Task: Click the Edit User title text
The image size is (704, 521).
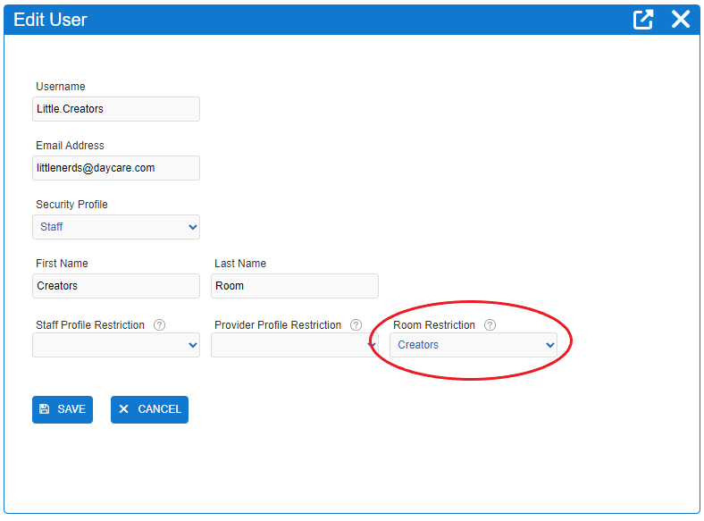Action: click(x=50, y=20)
